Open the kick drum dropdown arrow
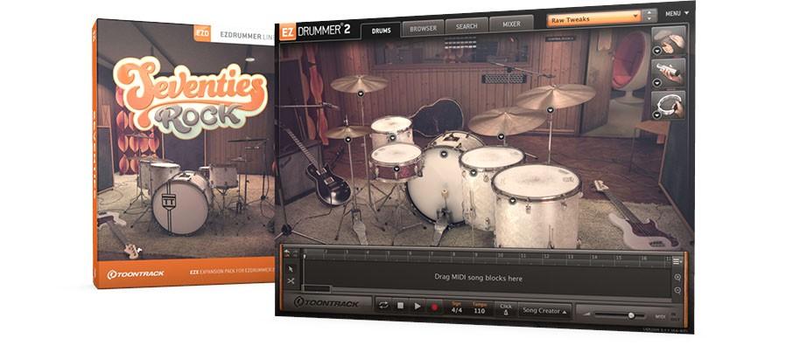Image resolution: width=786 pixels, height=352 pixels. coord(444,154)
